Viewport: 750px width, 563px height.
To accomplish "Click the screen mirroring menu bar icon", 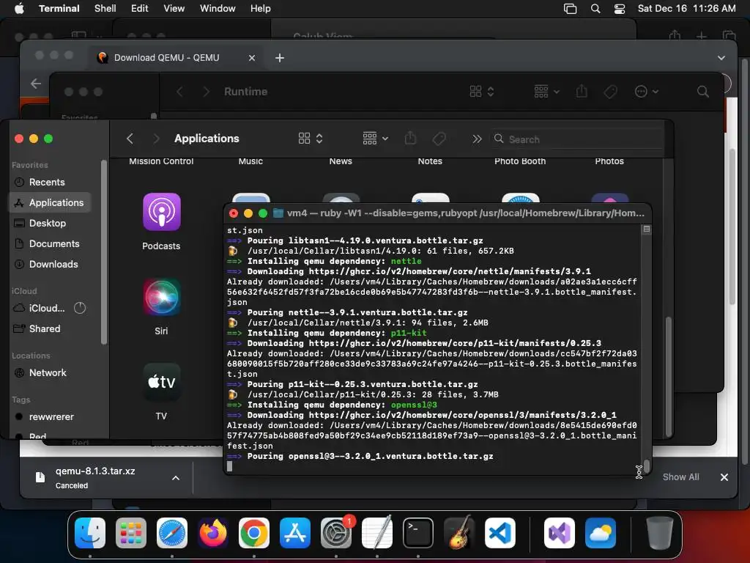I will (570, 9).
